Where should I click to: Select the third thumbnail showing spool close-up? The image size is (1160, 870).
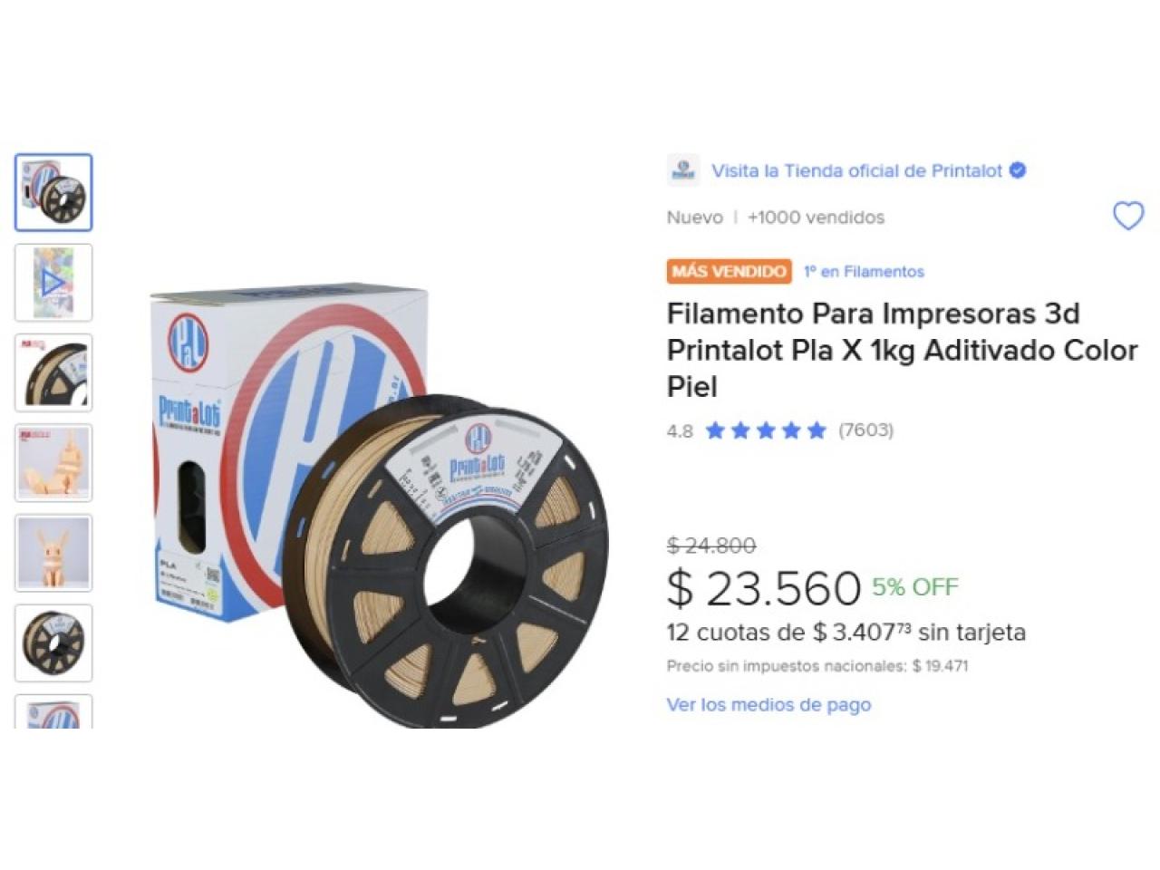pyautogui.click(x=53, y=372)
